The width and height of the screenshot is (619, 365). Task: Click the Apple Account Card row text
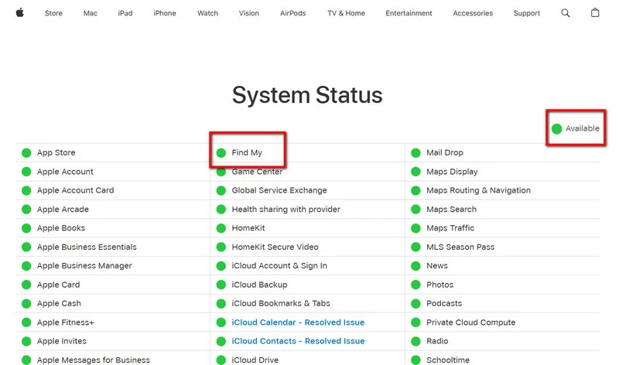[x=75, y=190]
